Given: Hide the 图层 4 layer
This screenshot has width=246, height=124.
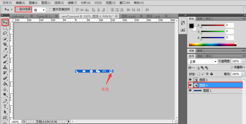Looking at the screenshot, I should (190, 85).
